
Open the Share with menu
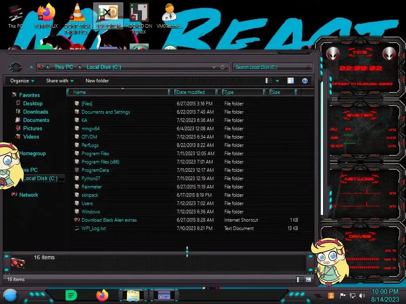tap(59, 81)
